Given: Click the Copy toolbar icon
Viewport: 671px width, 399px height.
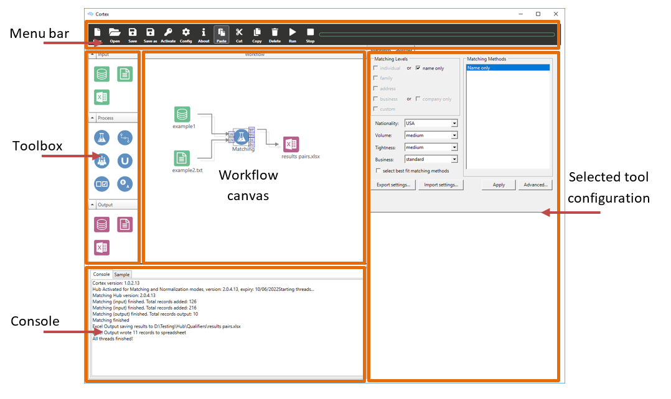Looking at the screenshot, I should click(x=256, y=34).
